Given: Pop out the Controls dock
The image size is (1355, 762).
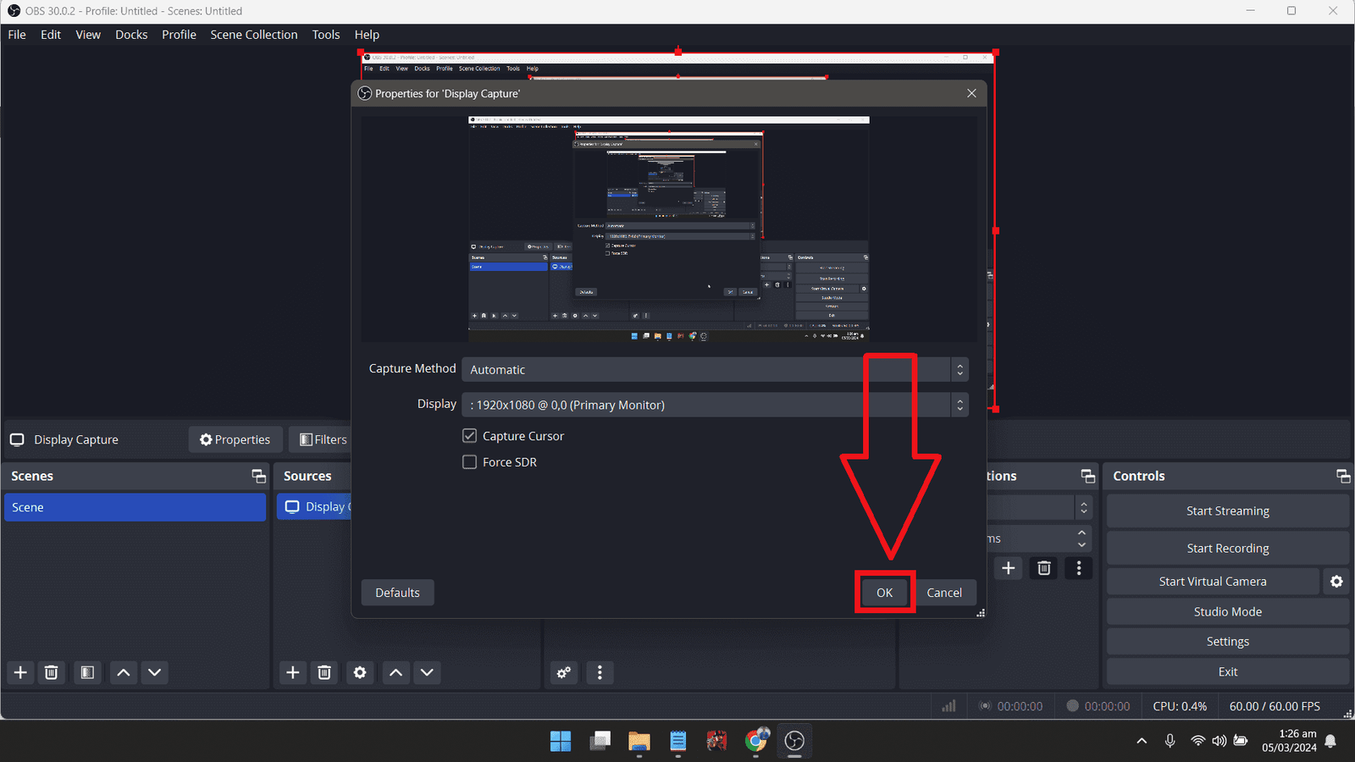Looking at the screenshot, I should point(1343,476).
